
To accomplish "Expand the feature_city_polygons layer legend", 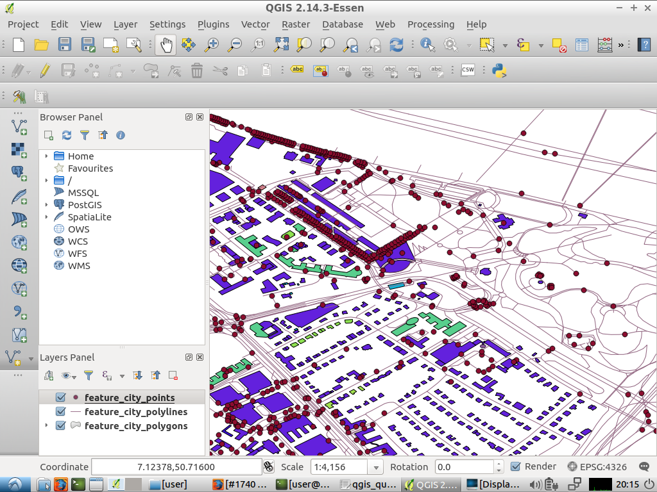I will (x=46, y=425).
